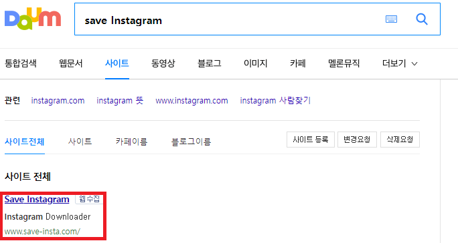Select the 사이트전체 sub-tab
Screen dimensions: 458x243
pyautogui.click(x=25, y=142)
